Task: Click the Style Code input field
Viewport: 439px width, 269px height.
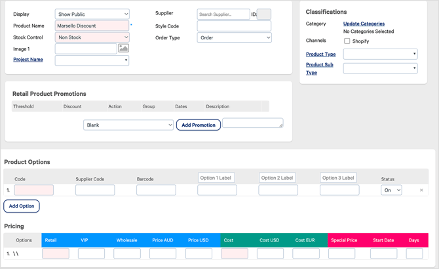Action: click(234, 26)
